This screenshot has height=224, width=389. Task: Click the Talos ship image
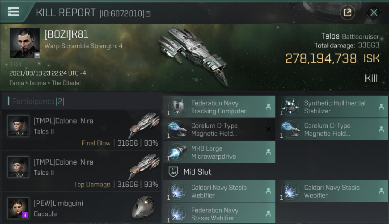click(194, 56)
